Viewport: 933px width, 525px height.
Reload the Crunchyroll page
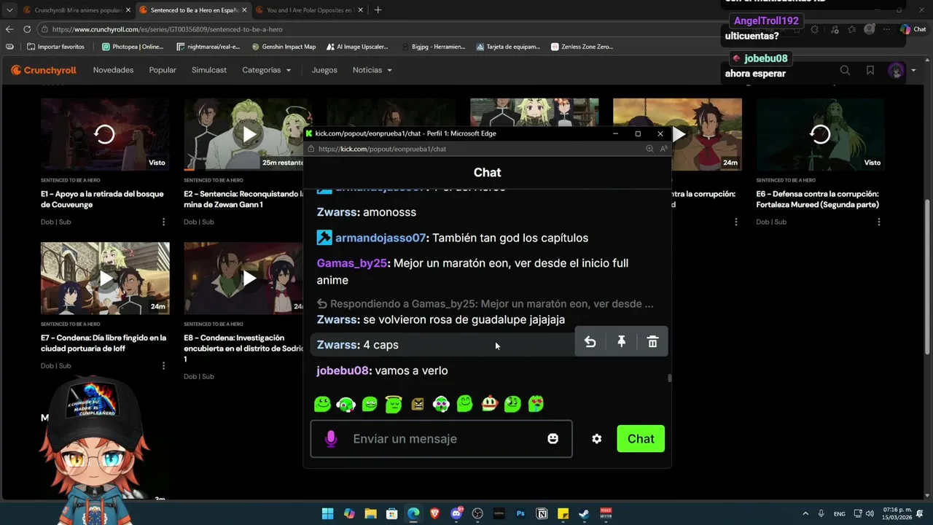pos(27,29)
